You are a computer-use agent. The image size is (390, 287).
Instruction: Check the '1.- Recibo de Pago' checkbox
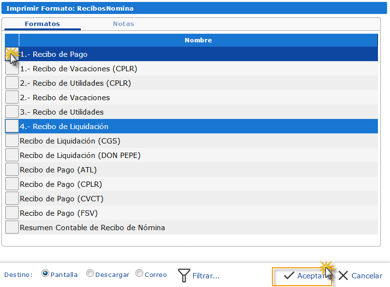[x=12, y=54]
